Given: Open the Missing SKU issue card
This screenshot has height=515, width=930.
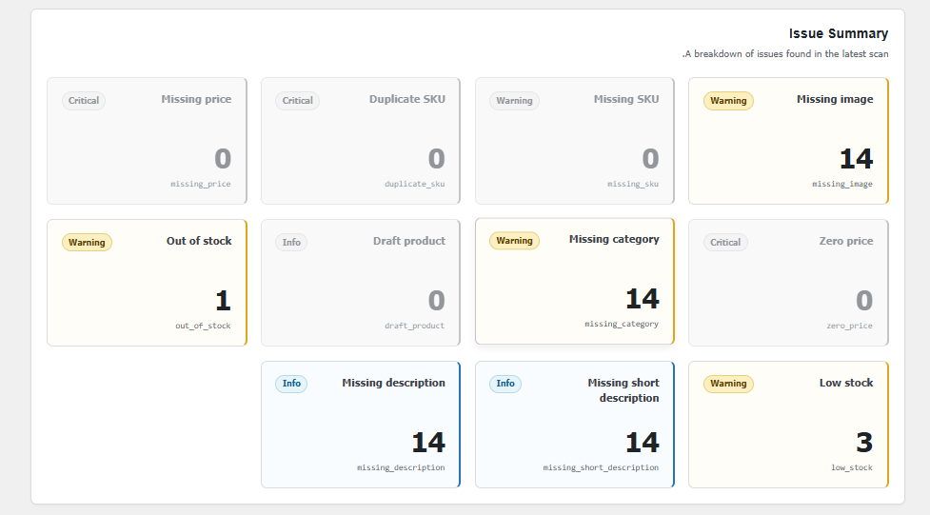Looking at the screenshot, I should (x=575, y=141).
